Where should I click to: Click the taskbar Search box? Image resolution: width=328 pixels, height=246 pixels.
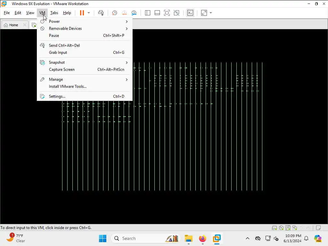click(x=146, y=238)
